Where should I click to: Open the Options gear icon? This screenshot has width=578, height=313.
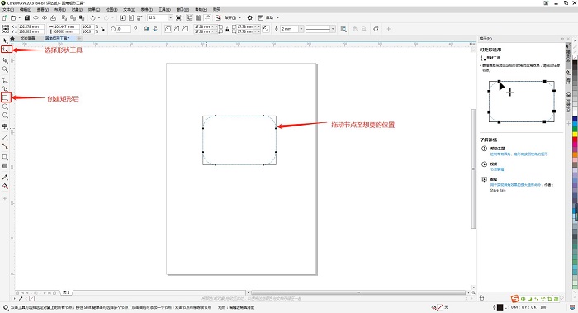pos(250,17)
